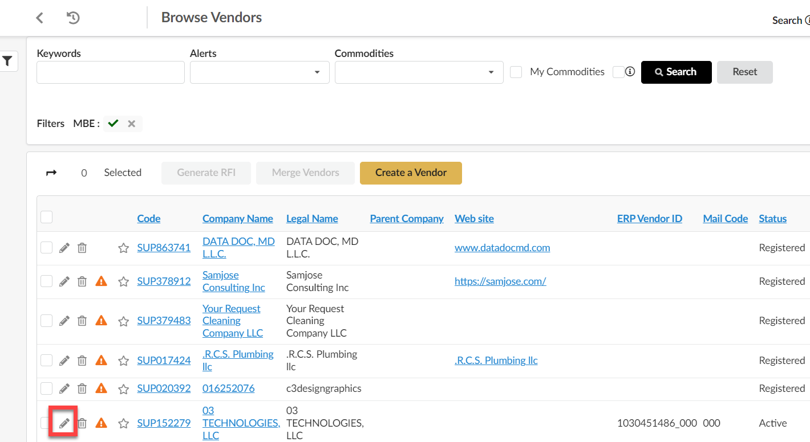Tick the checkbox next to info icon
Screen dimensions: 810x442
tap(618, 72)
